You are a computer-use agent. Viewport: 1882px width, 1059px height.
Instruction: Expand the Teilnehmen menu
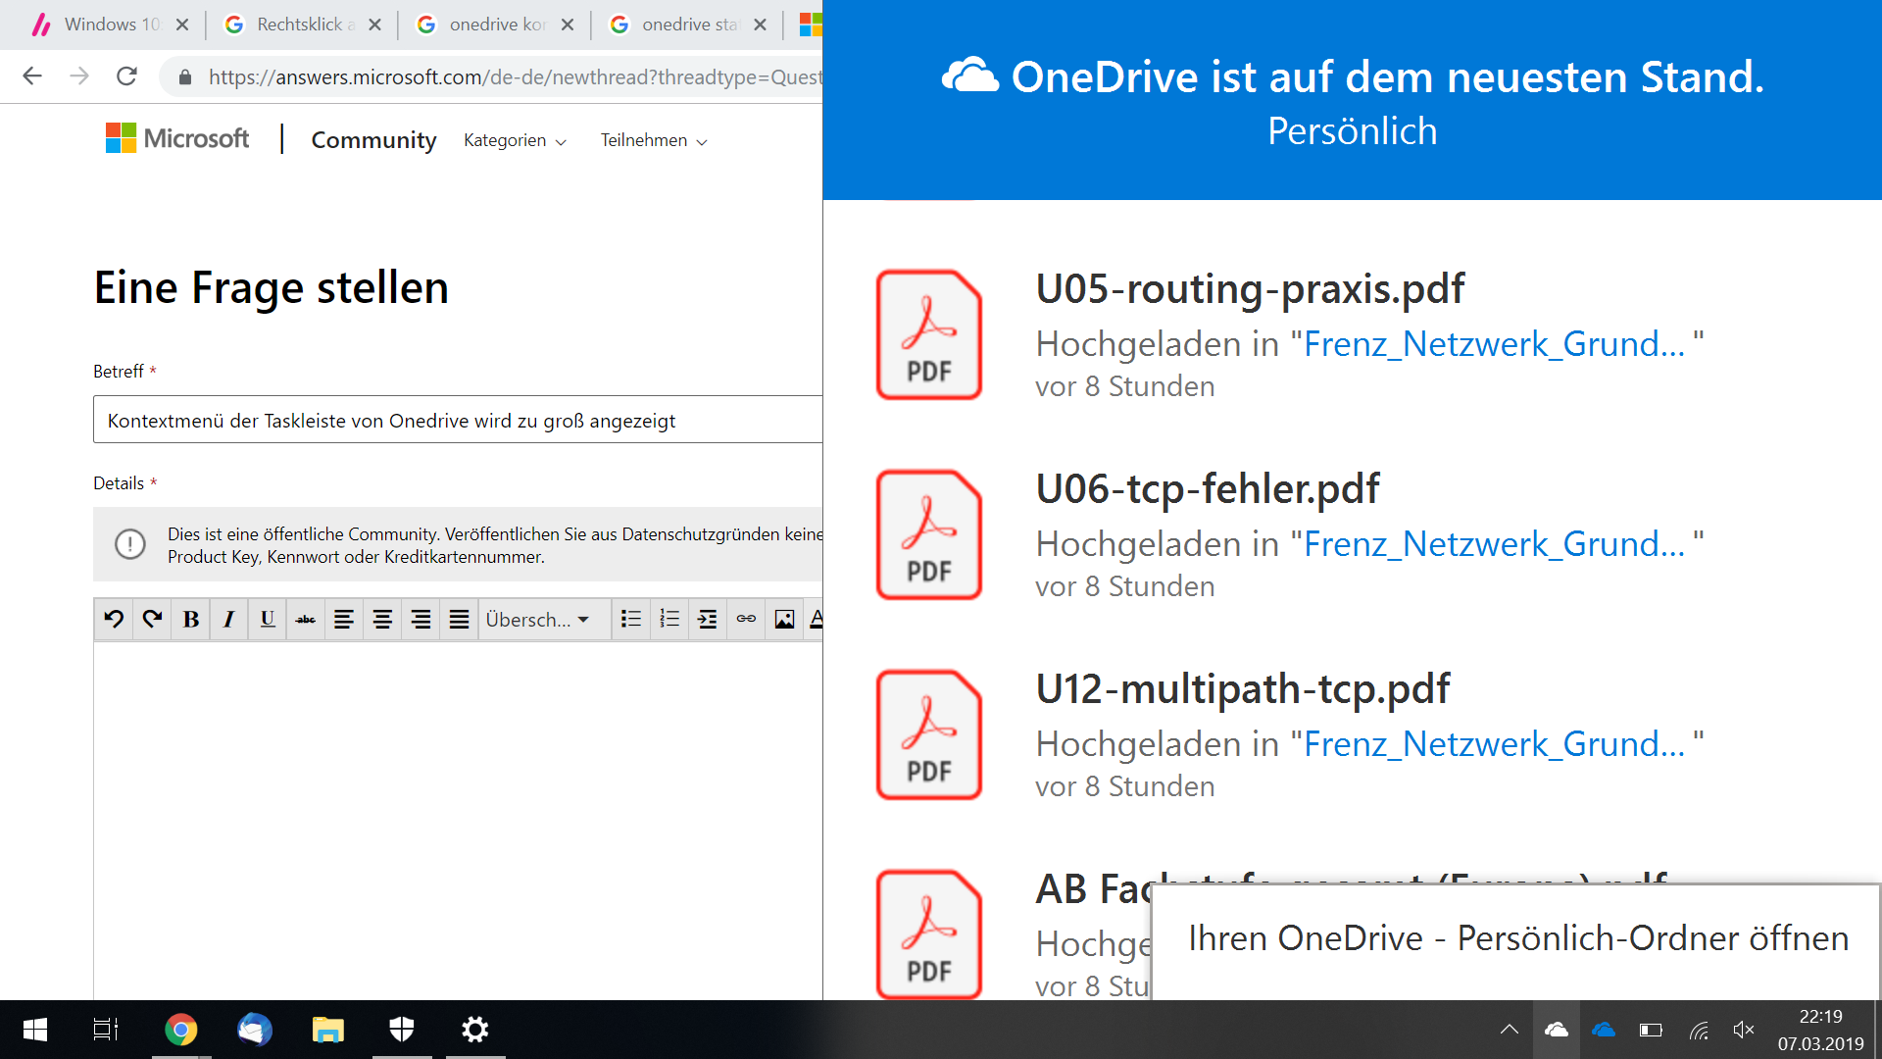click(654, 140)
